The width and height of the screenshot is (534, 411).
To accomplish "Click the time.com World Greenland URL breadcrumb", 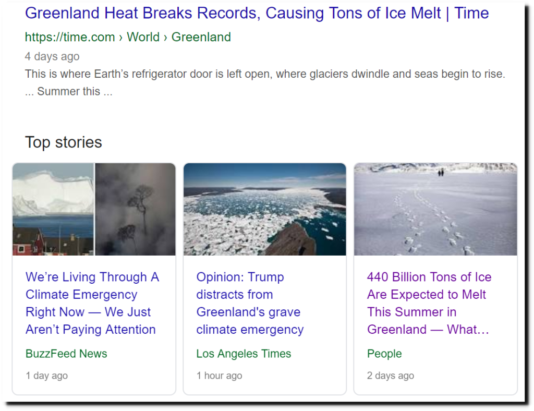I will (x=128, y=37).
